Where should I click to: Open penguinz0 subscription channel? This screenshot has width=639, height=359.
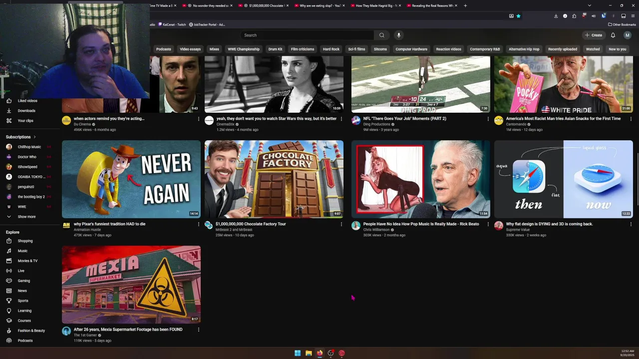coord(26,186)
